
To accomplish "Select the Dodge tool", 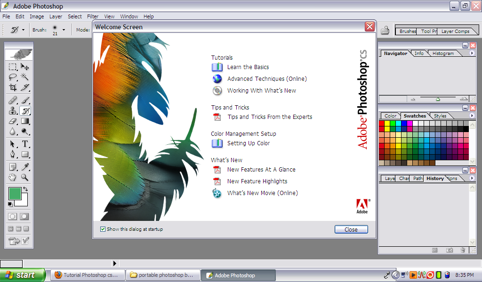I will click(x=24, y=131).
